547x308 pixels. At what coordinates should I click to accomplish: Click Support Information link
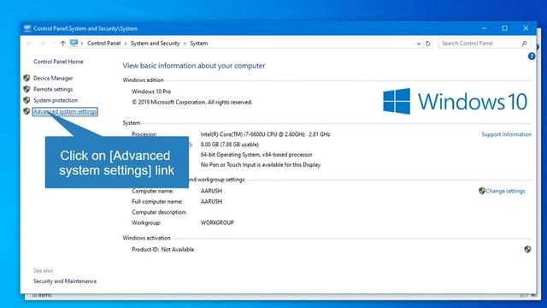click(x=506, y=134)
